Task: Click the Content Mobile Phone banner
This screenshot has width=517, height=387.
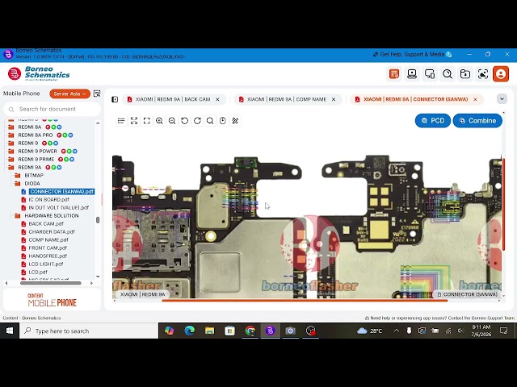Action: [52, 300]
